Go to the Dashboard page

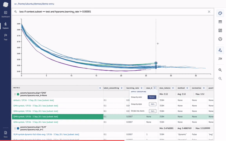[x=6, y=14]
